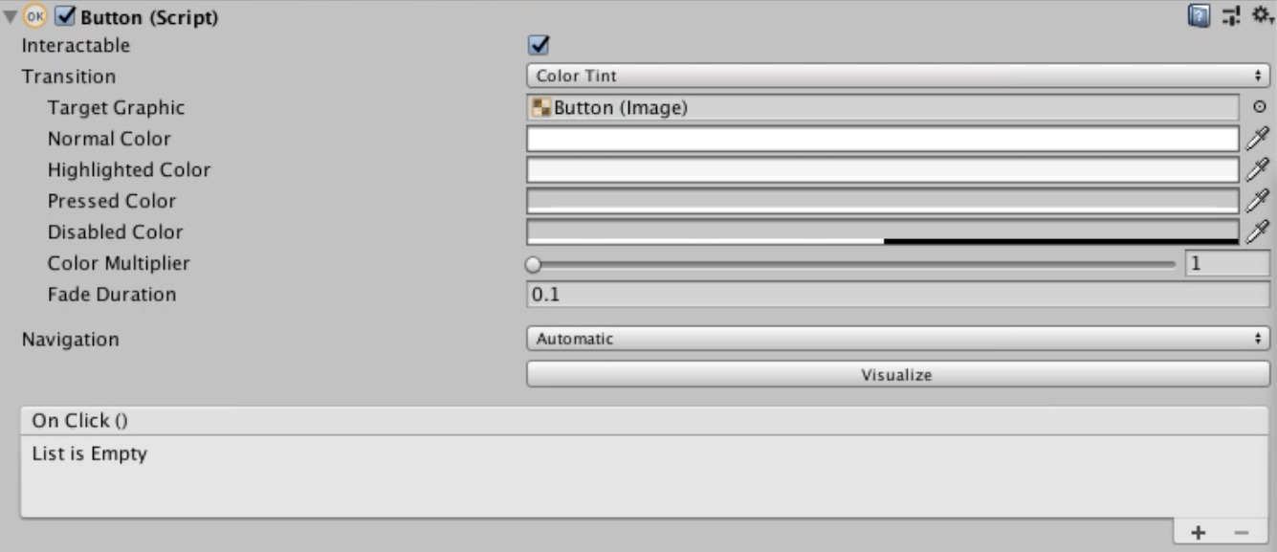
Task: Open the Target Graphic object picker circle
Action: tap(1259, 108)
